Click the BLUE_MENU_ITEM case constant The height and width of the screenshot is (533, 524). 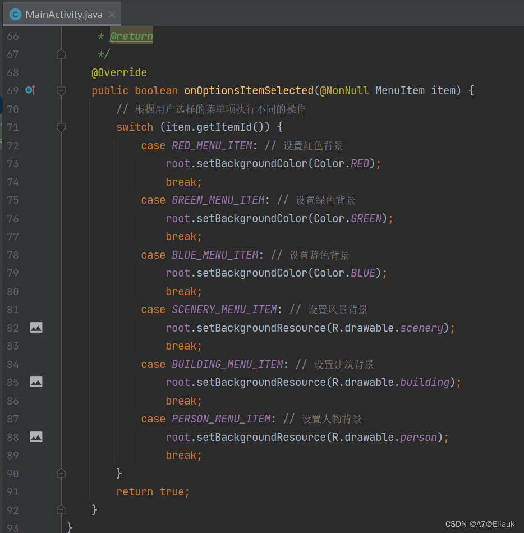(x=215, y=255)
